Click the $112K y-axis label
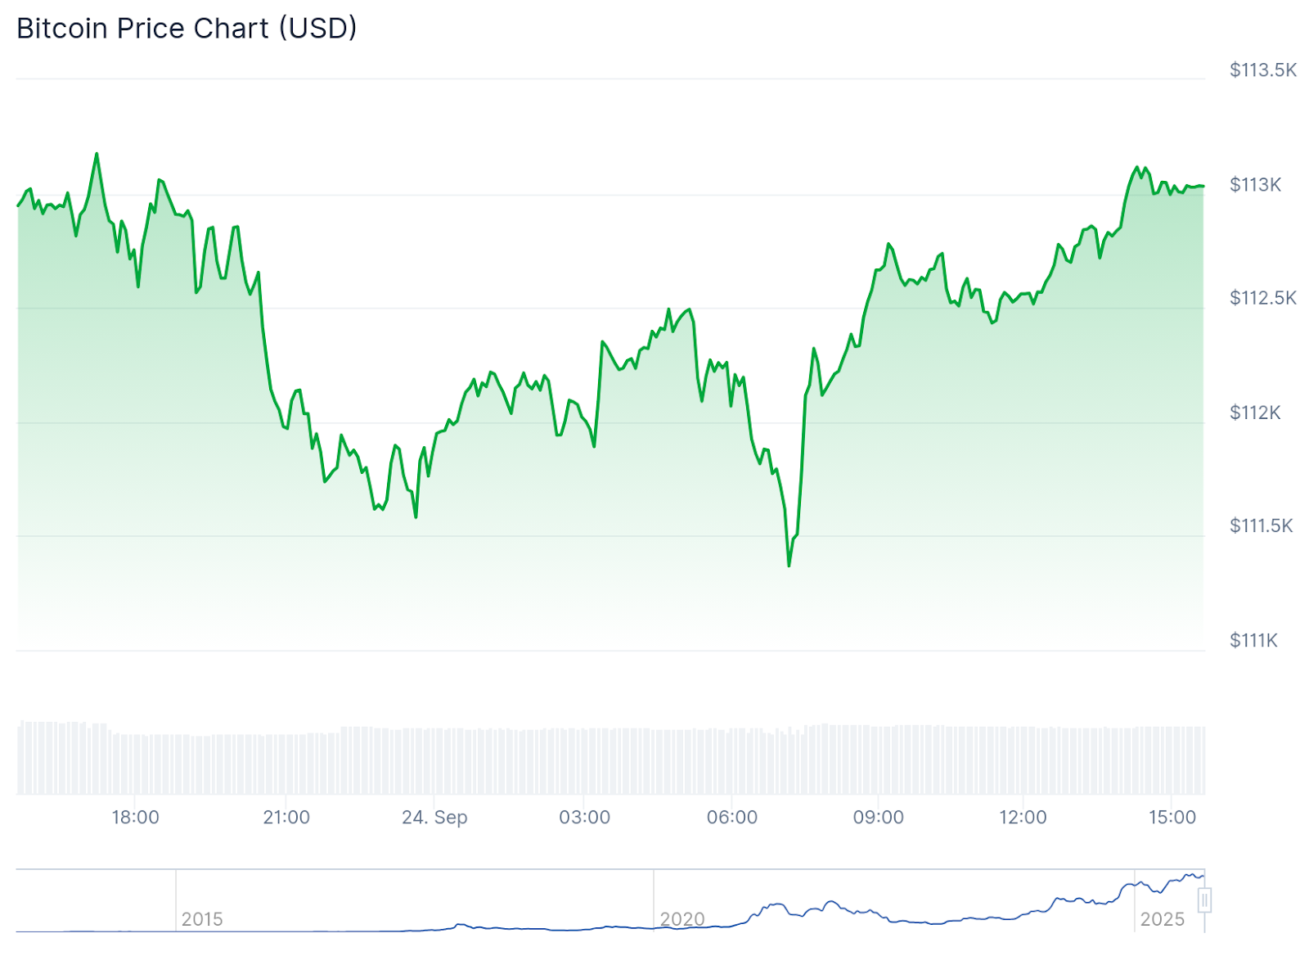 coord(1255,412)
